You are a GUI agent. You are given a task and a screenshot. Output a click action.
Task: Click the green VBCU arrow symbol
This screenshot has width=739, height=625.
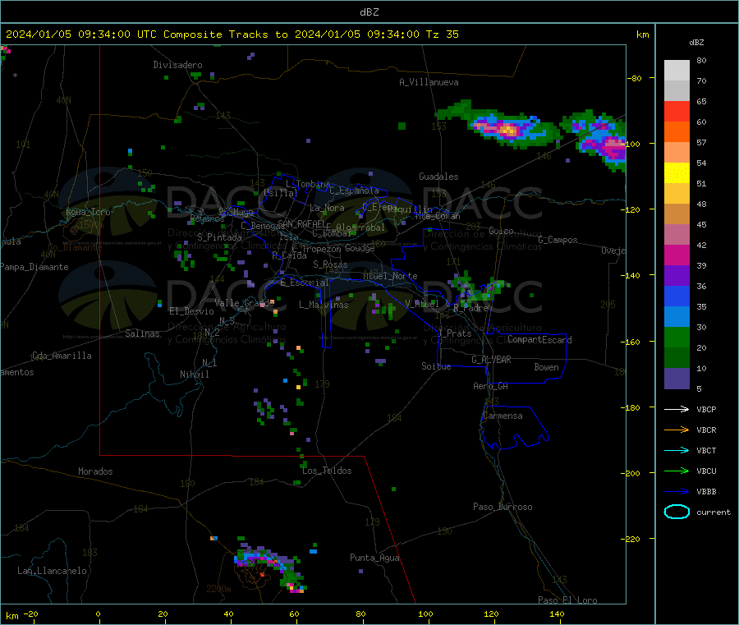tap(677, 471)
